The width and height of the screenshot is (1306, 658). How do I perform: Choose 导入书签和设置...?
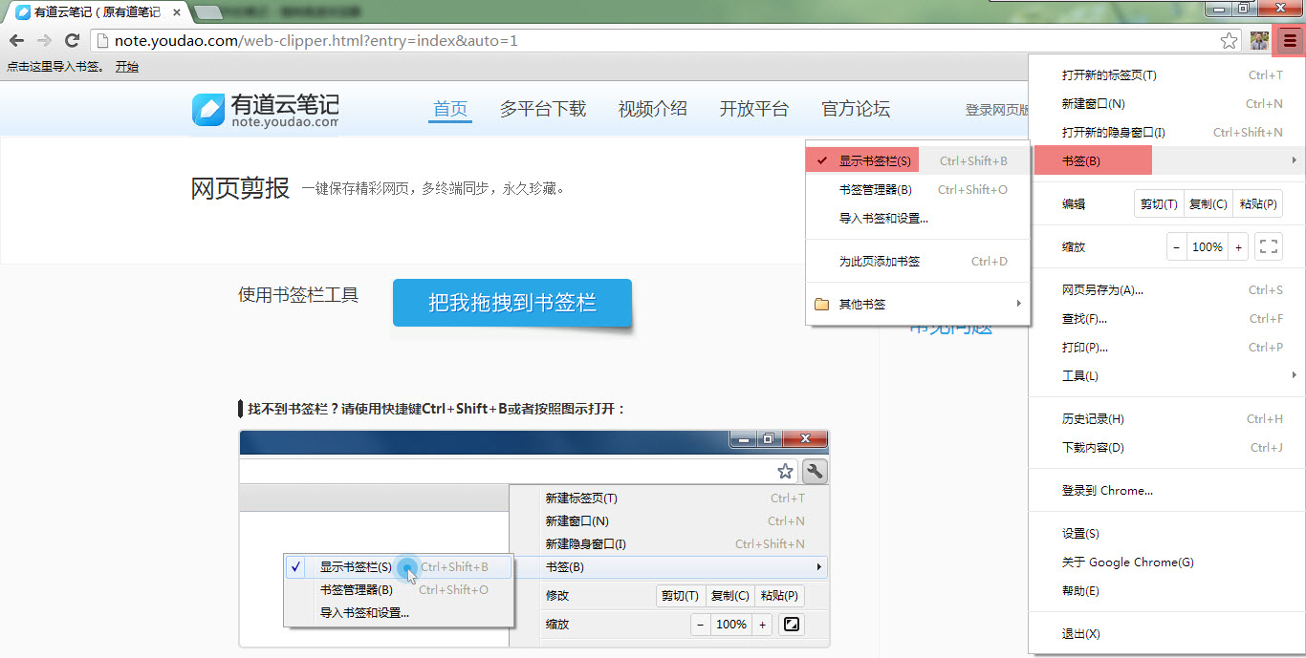click(x=918, y=218)
